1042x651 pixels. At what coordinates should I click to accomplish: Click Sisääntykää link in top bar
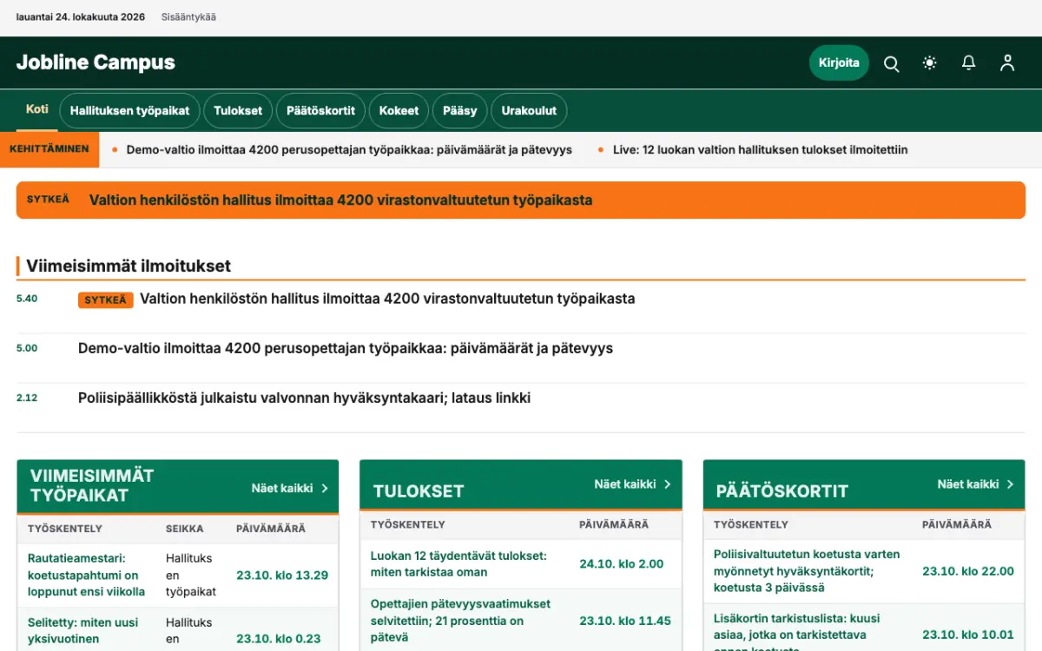coord(188,17)
